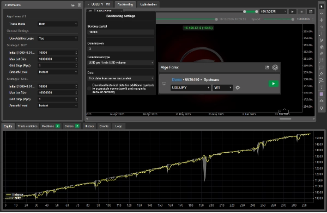Select the pencil trend line tool
This screenshot has height=213, width=327.
pyautogui.click(x=322, y=40)
